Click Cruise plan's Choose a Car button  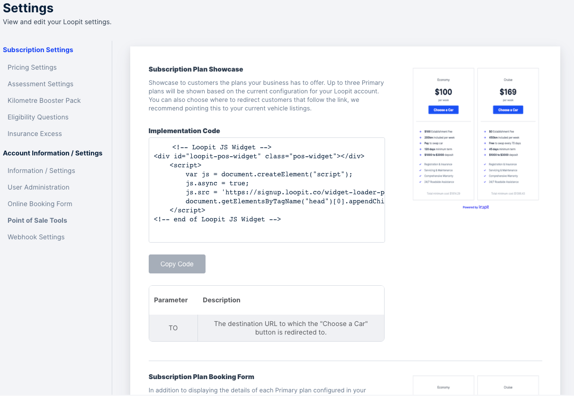coord(508,110)
